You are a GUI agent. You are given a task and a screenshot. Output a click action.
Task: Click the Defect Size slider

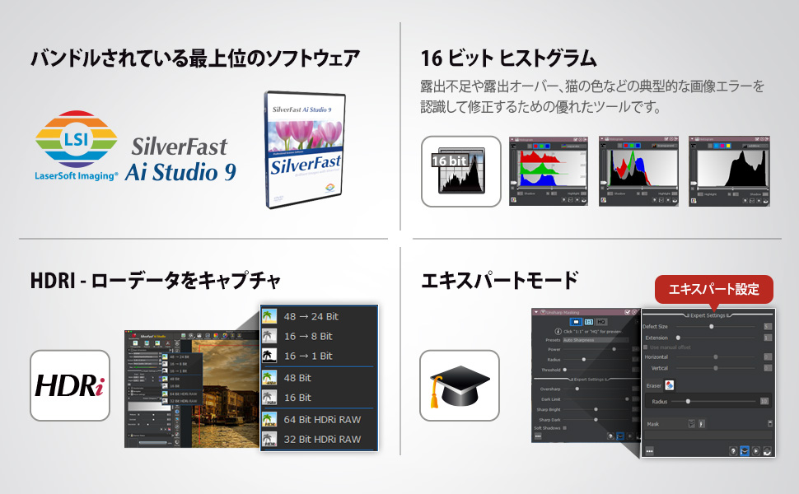tap(716, 326)
